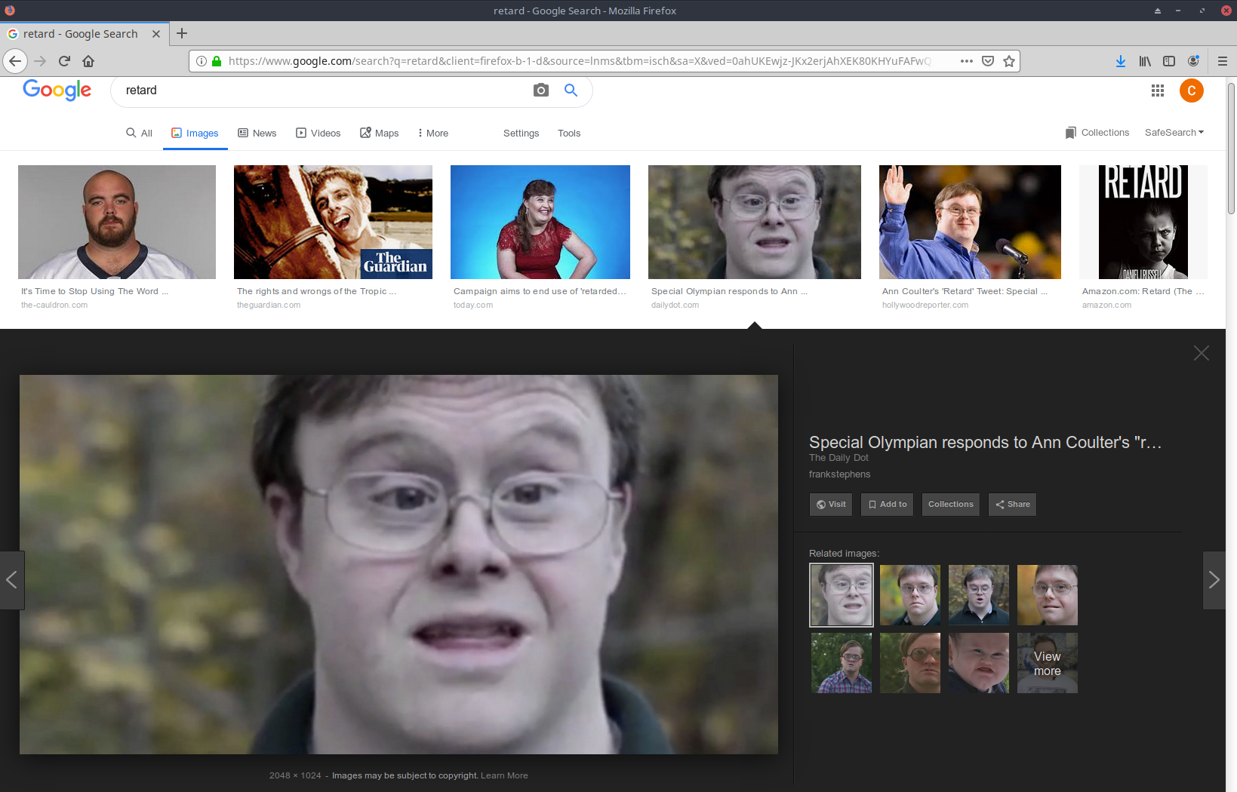Viewport: 1237px width, 792px height.
Task: Close the image preview panel
Action: 1202,353
